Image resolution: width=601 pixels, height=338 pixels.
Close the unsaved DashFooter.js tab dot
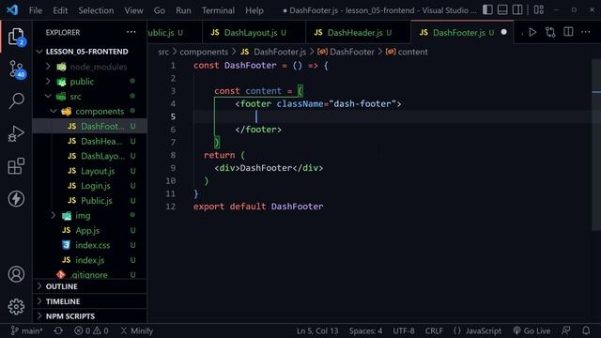503,32
